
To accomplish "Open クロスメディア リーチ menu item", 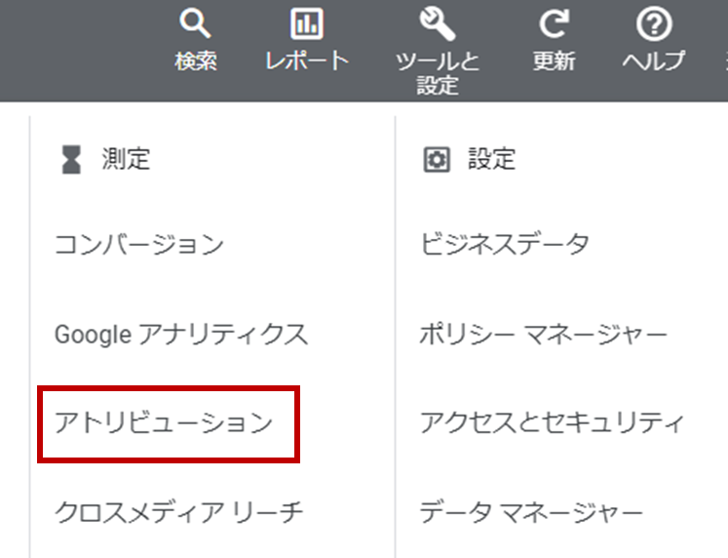I will (x=178, y=512).
